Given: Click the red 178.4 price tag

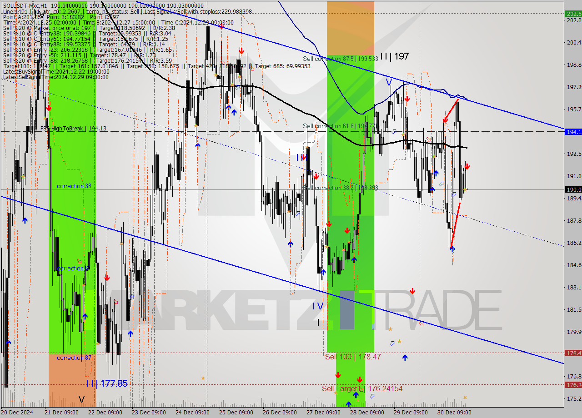Looking at the screenshot, I should [x=573, y=353].
